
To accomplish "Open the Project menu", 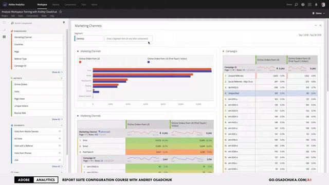I will 5,16.
